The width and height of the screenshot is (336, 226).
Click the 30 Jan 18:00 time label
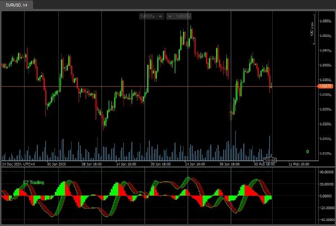coord(230,164)
